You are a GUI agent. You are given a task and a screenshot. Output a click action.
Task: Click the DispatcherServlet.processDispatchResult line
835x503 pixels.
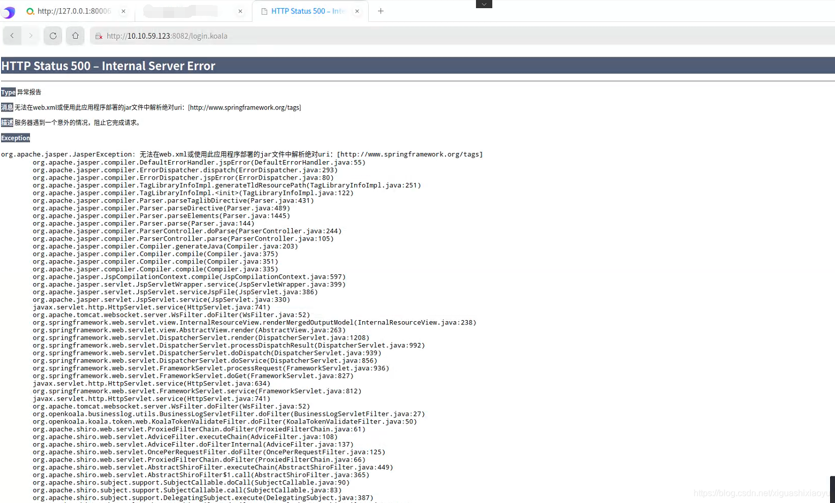pyautogui.click(x=228, y=345)
